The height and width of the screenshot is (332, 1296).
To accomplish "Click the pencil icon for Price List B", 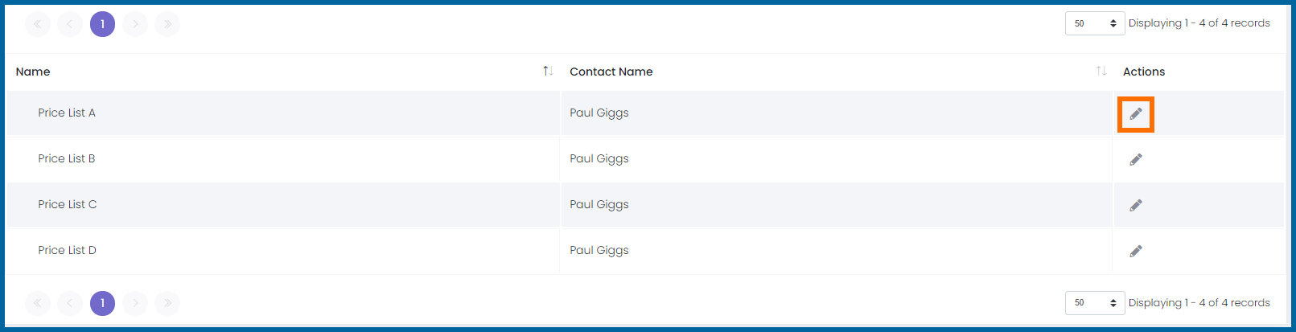I will (1135, 159).
